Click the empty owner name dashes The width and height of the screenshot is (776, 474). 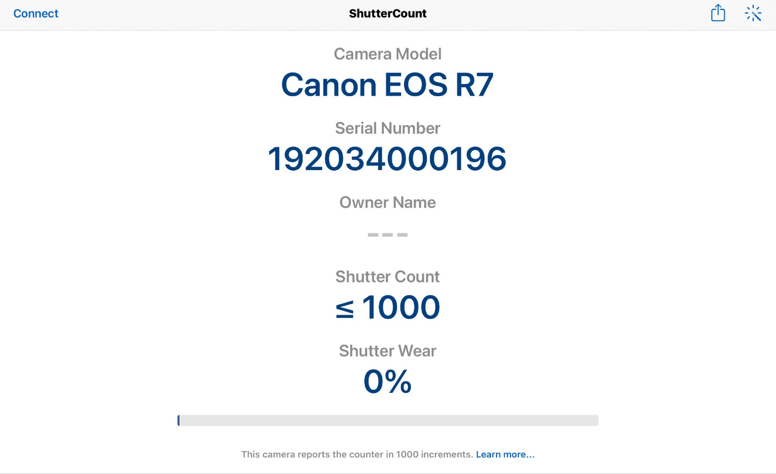pyautogui.click(x=388, y=235)
